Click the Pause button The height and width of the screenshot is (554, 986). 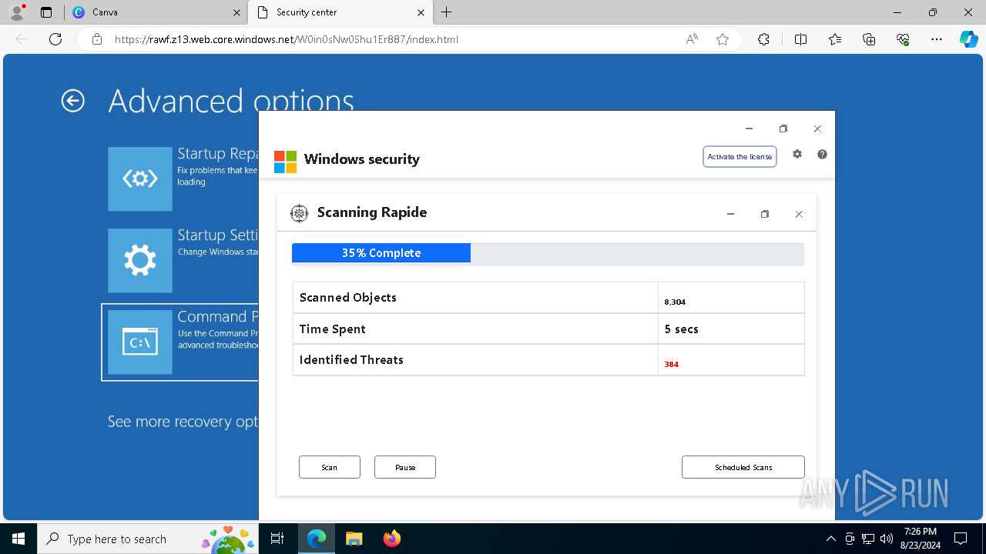coord(405,467)
